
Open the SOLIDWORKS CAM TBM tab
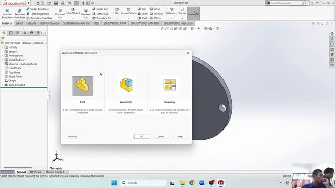pyautogui.click(x=145, y=23)
